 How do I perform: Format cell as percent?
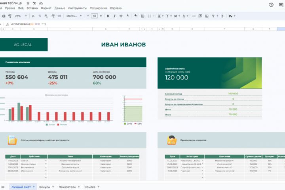click(x=40, y=16)
